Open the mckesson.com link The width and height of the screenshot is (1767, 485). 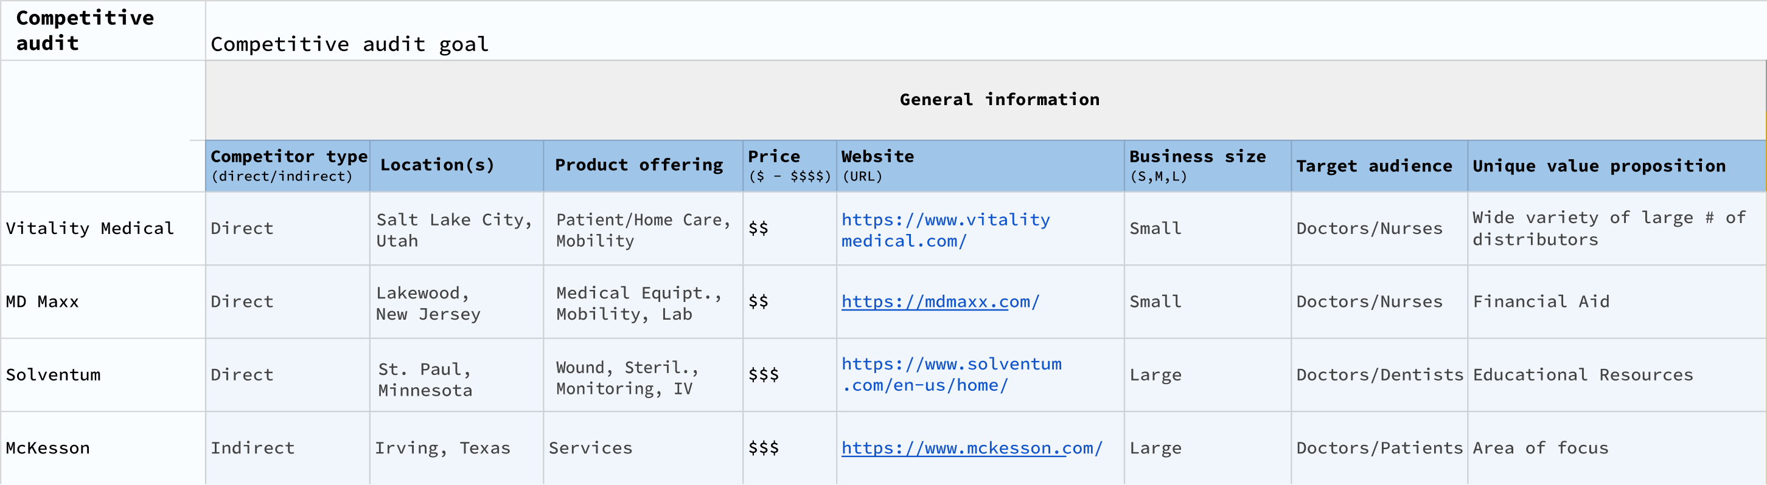coord(971,448)
